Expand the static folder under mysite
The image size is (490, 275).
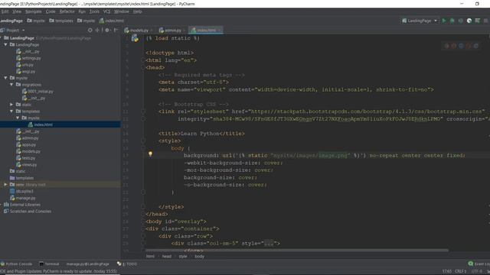pyautogui.click(x=11, y=105)
